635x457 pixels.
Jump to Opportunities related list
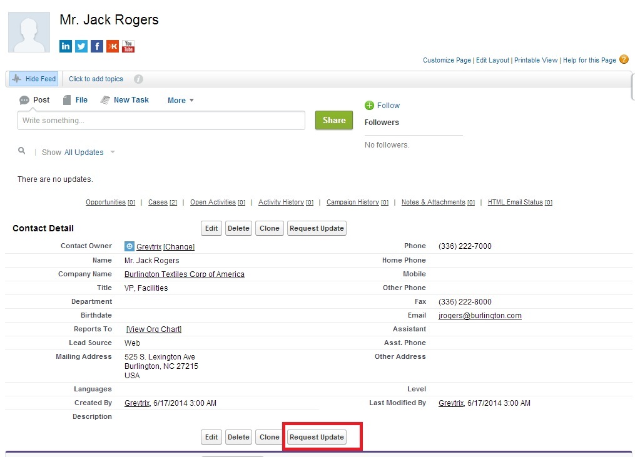tap(110, 202)
